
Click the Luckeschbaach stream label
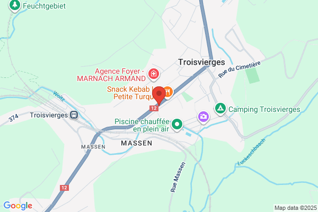pos(251,152)
